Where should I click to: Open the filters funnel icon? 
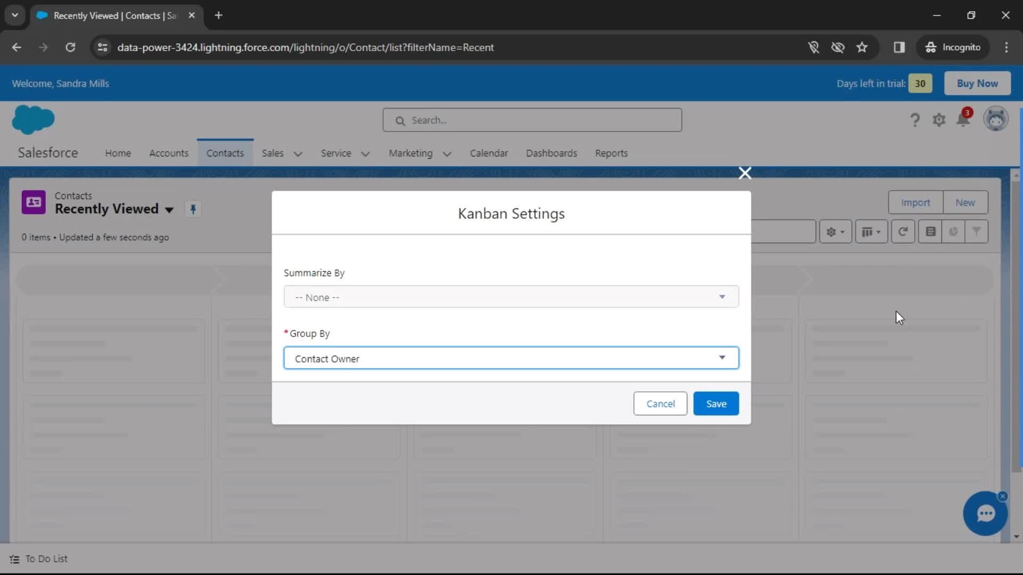coord(976,232)
